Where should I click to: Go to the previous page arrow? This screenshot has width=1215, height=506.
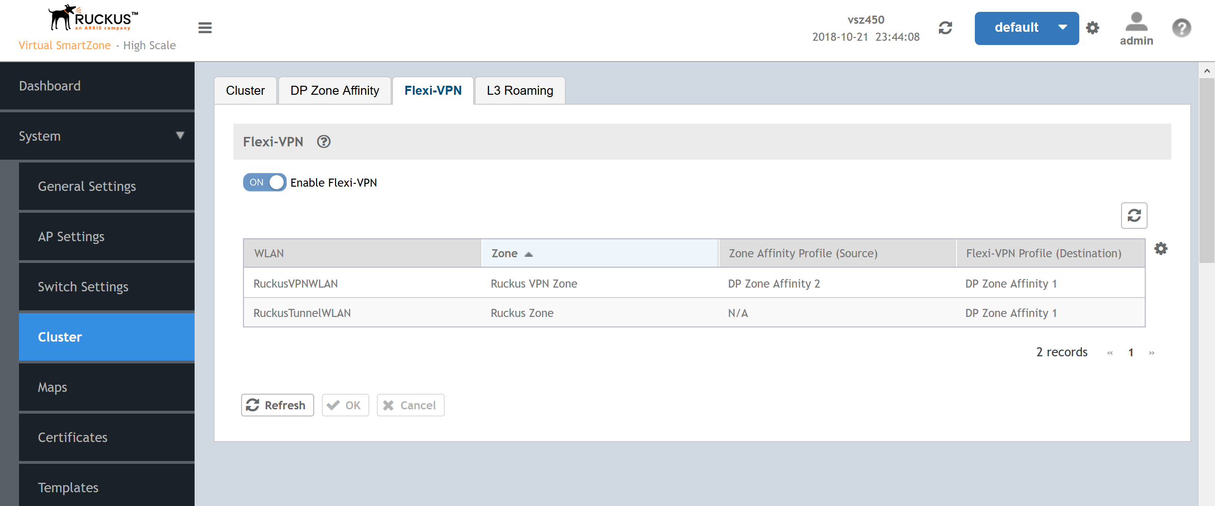(x=1110, y=353)
